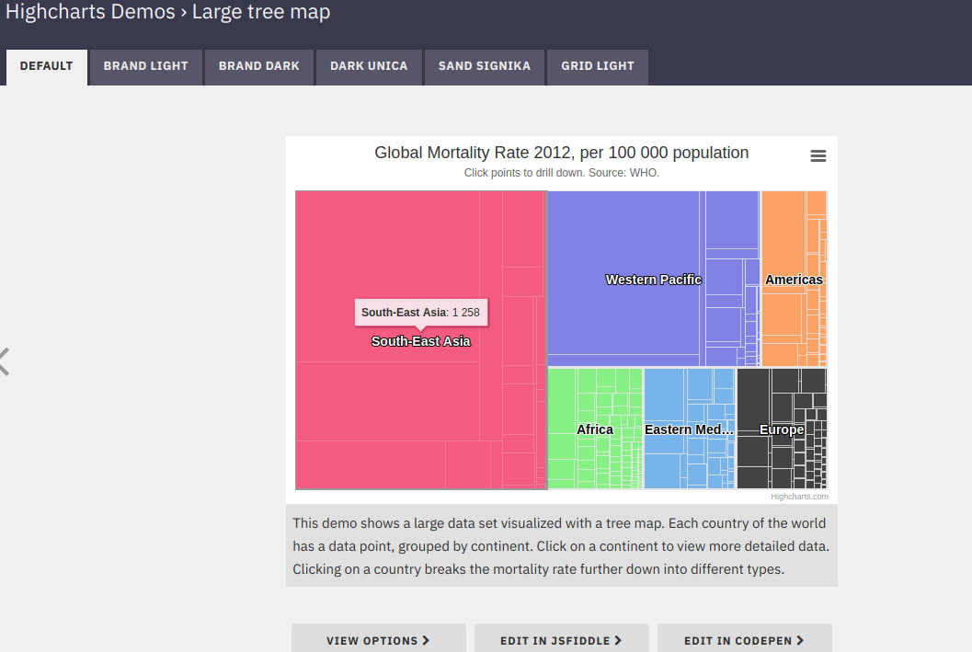Drill down into the Western Pacific region
The height and width of the screenshot is (652, 972).
click(x=635, y=267)
